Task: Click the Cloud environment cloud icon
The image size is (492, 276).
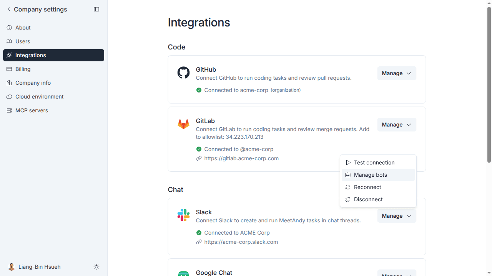Action: pyautogui.click(x=9, y=97)
